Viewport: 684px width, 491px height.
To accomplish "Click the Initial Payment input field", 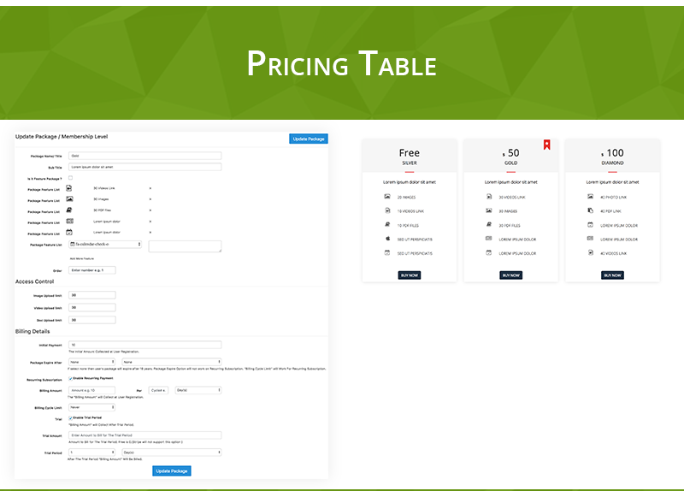I will (145, 345).
